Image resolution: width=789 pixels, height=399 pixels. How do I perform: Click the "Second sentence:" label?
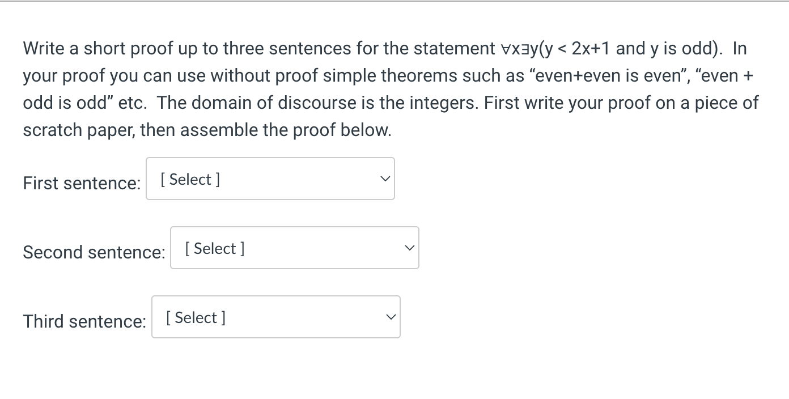point(94,252)
